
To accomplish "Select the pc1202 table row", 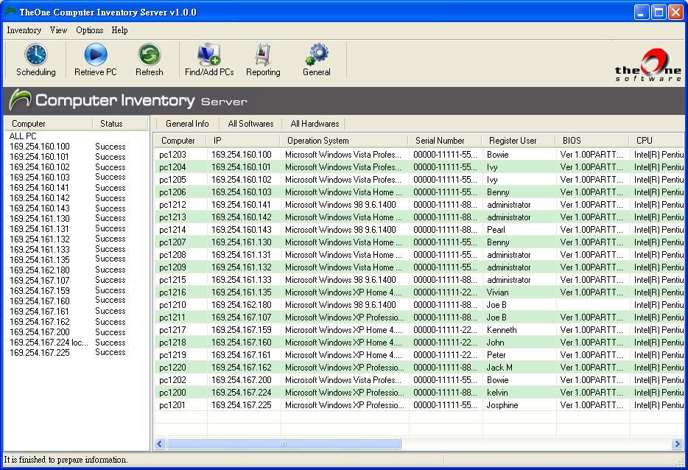I will tap(421, 380).
